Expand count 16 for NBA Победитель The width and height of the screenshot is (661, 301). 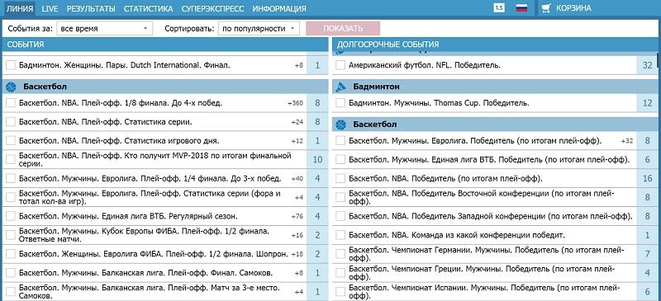(x=647, y=178)
